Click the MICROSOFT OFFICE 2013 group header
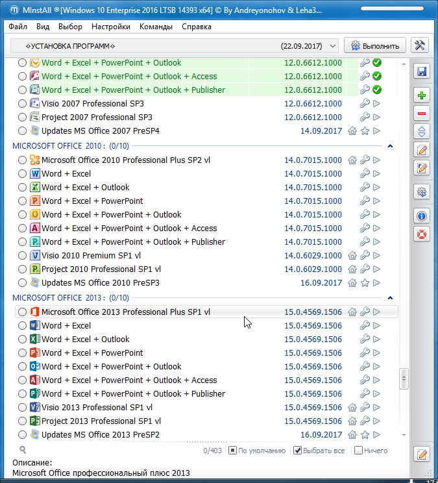This screenshot has height=483, width=438. pyautogui.click(x=71, y=298)
